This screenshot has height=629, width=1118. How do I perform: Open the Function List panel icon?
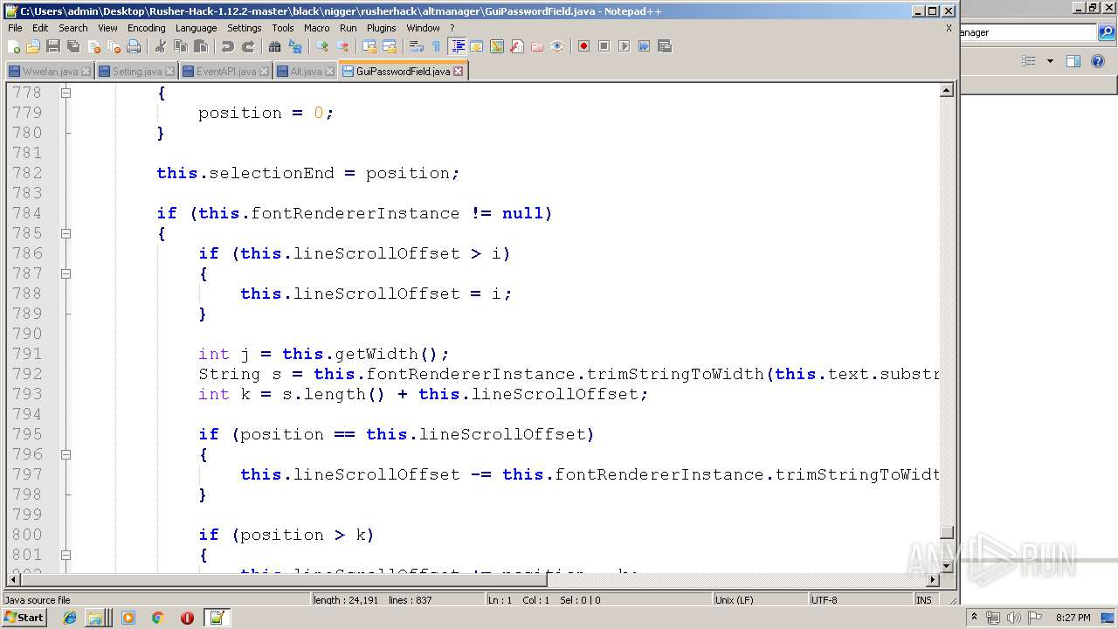[516, 46]
